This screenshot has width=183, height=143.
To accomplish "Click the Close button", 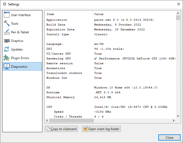I will pyautogui.click(x=169, y=138).
